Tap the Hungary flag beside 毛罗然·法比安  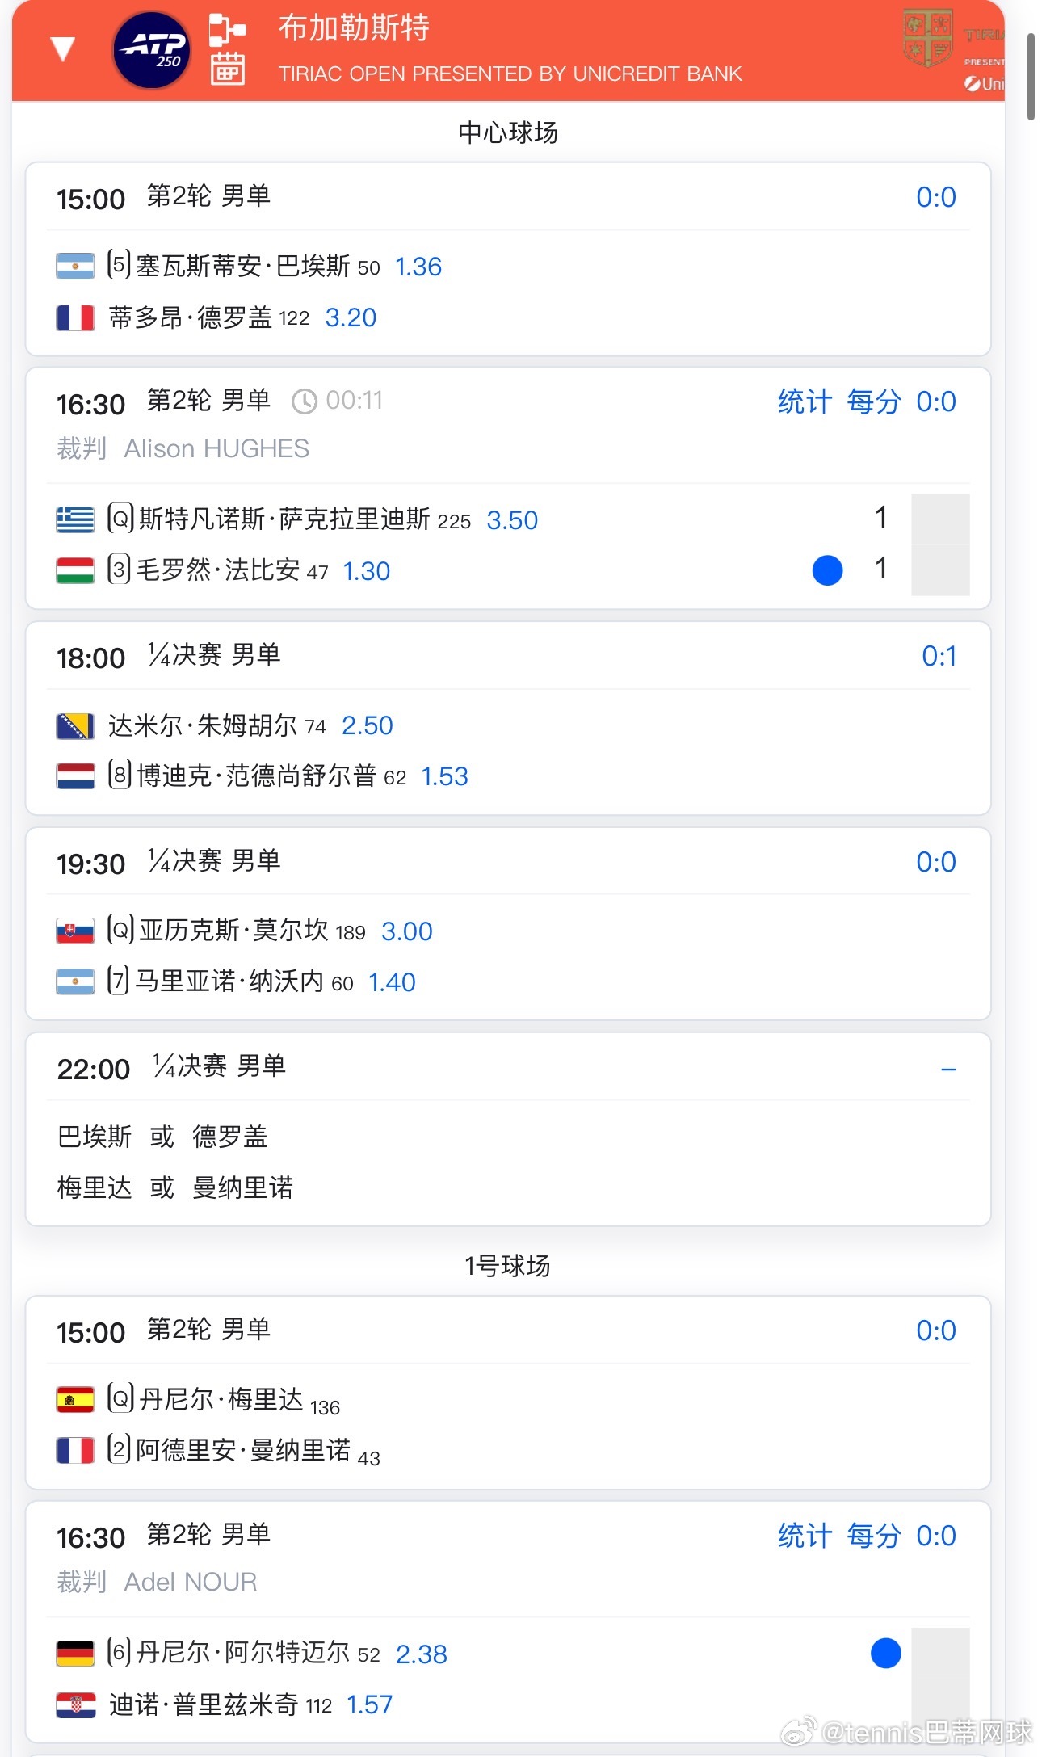tap(75, 570)
